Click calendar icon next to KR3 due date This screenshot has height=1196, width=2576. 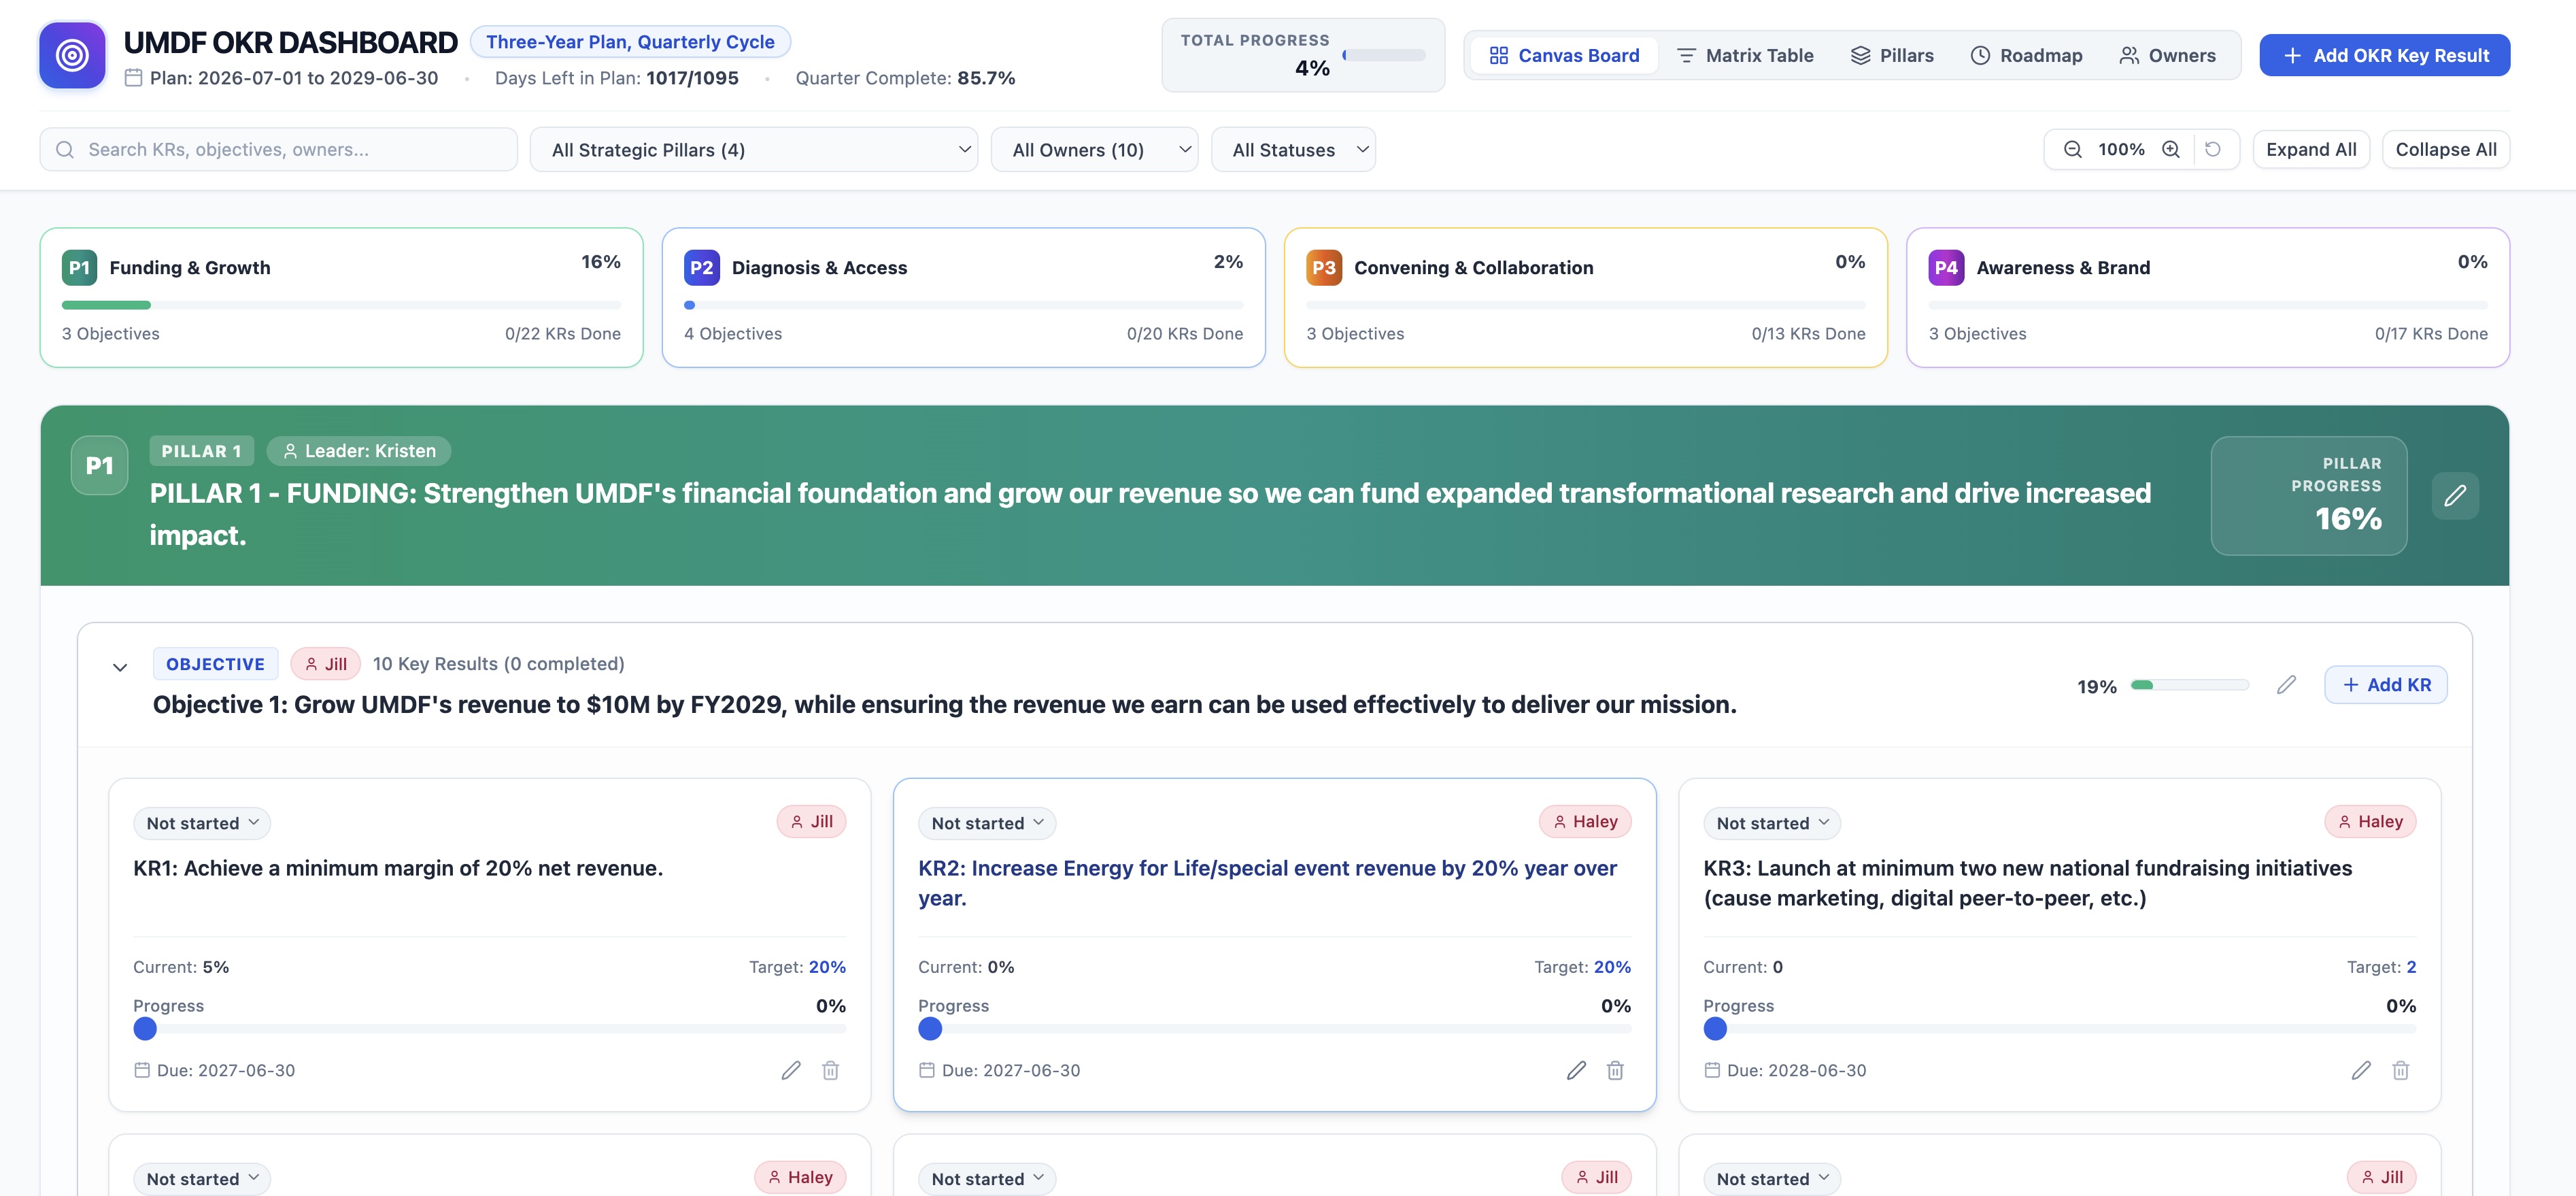(1712, 1070)
